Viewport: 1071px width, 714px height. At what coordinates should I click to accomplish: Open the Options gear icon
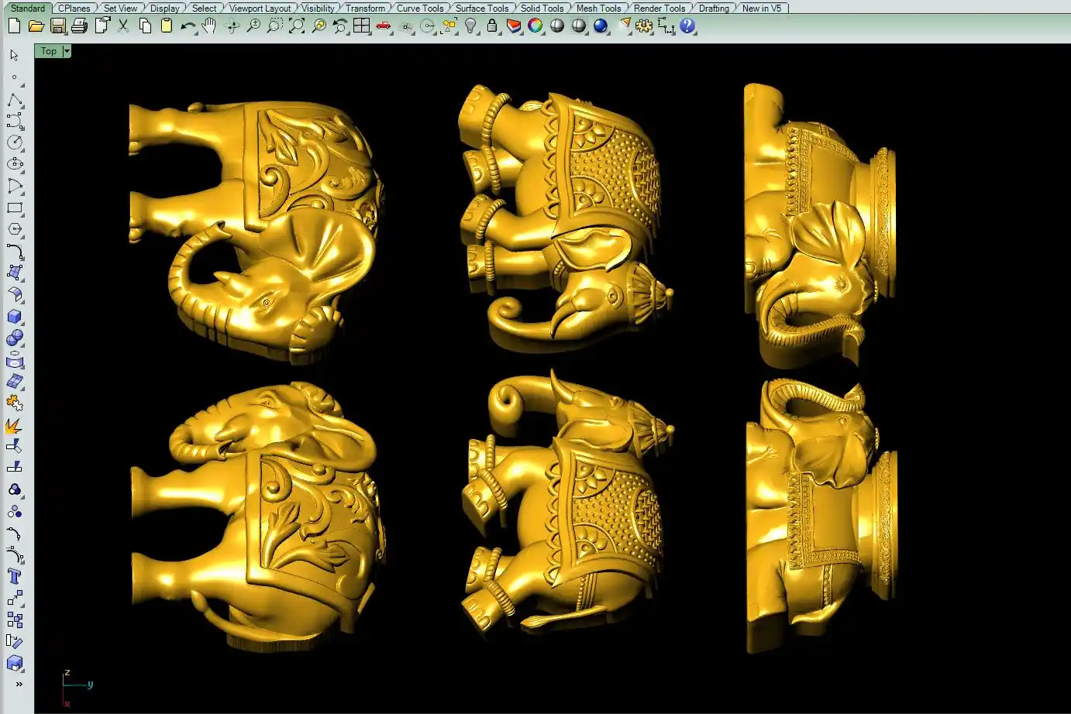(x=644, y=26)
